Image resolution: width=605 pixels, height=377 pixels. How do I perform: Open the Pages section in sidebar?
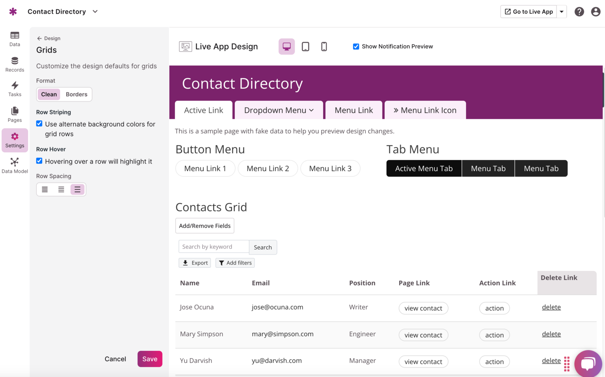(x=15, y=114)
